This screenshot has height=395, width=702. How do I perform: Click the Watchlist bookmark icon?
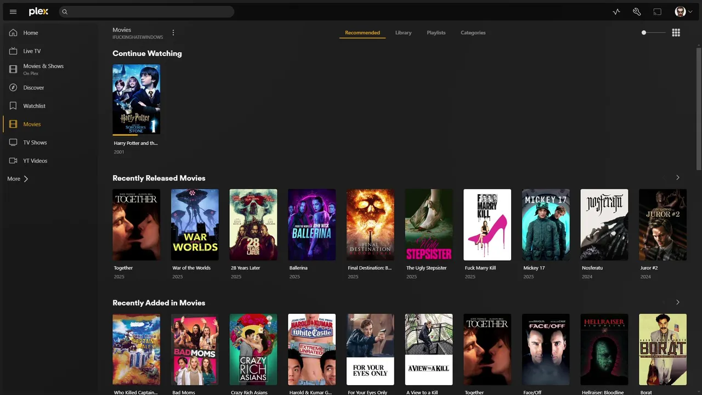13,106
